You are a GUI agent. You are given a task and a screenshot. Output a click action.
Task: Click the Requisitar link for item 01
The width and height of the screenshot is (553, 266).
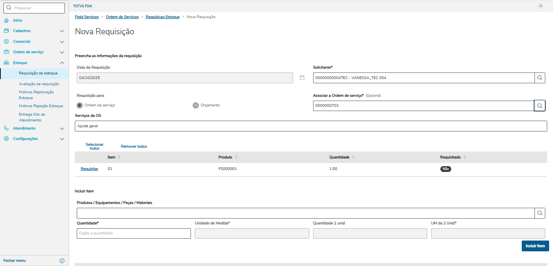coord(89,169)
